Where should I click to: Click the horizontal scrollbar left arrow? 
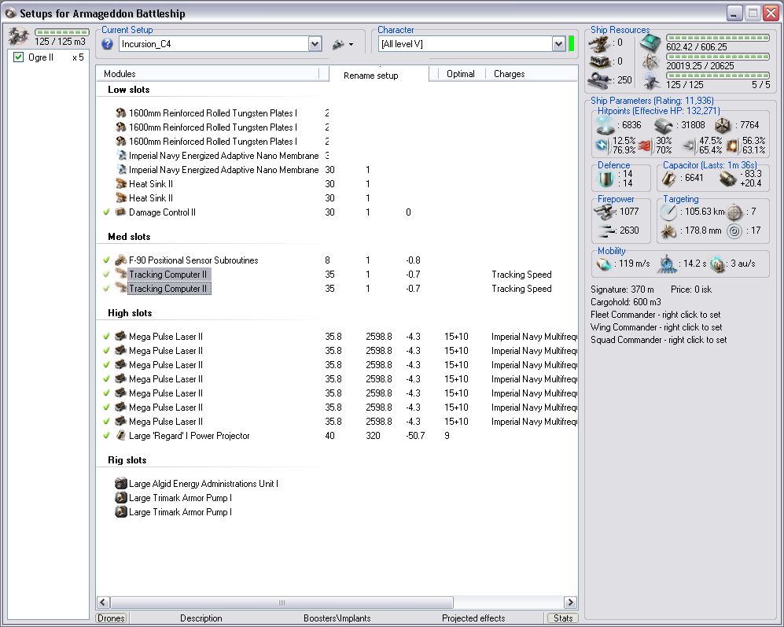coord(104,603)
